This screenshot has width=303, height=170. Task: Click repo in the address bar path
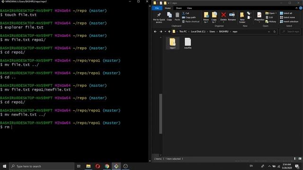tap(235, 32)
